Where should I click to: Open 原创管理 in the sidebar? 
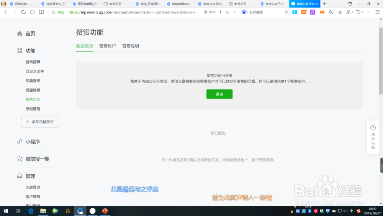33,109
